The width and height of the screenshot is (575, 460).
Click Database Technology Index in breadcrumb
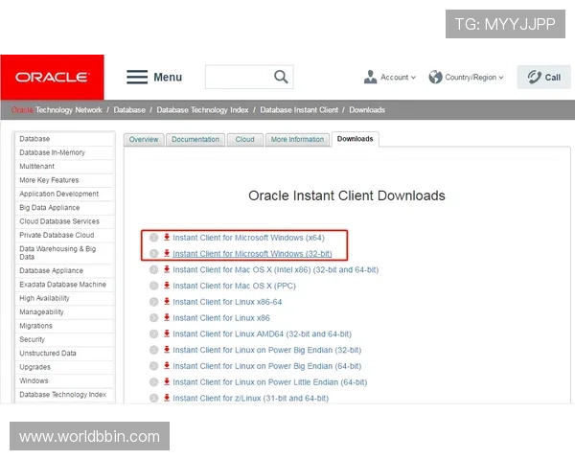coord(202,110)
